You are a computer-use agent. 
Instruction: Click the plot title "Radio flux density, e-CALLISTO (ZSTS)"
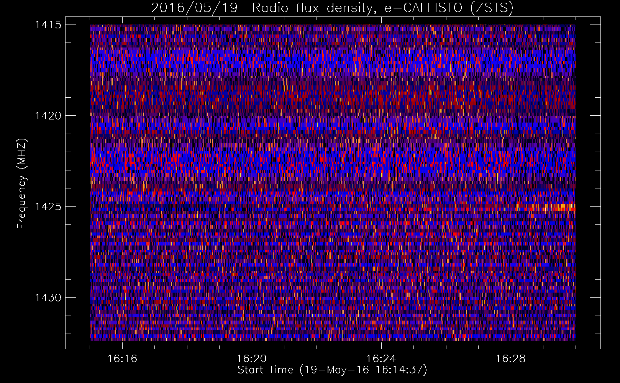coord(383,8)
